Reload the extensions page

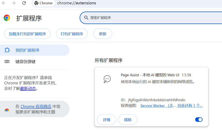click(x=24, y=3)
